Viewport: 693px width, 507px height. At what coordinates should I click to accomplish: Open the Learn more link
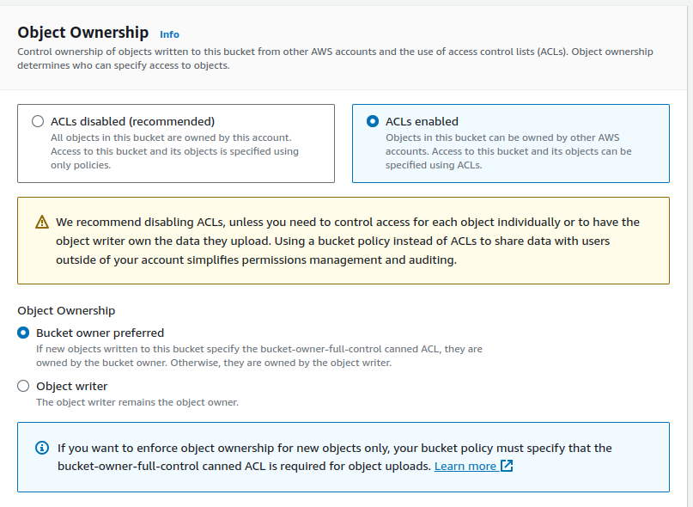467,465
